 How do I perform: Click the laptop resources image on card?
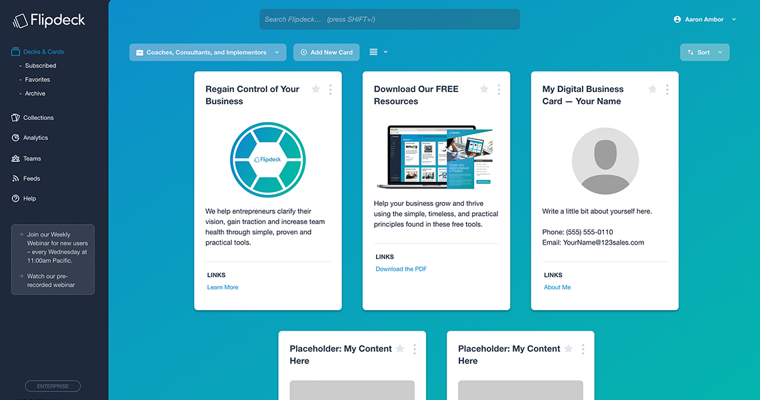click(x=435, y=157)
